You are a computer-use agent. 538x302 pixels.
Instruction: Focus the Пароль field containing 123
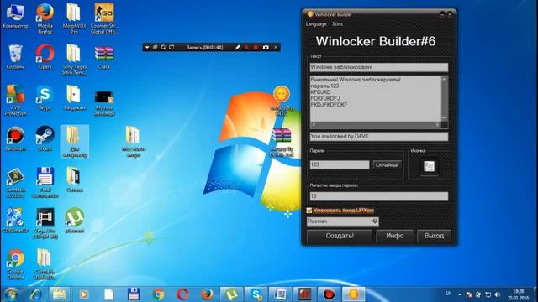tap(340, 164)
